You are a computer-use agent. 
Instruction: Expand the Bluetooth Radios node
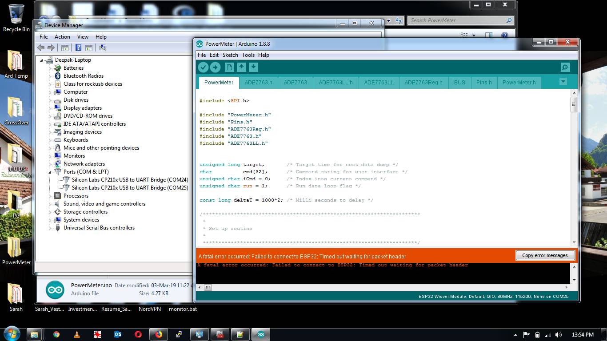(x=50, y=76)
